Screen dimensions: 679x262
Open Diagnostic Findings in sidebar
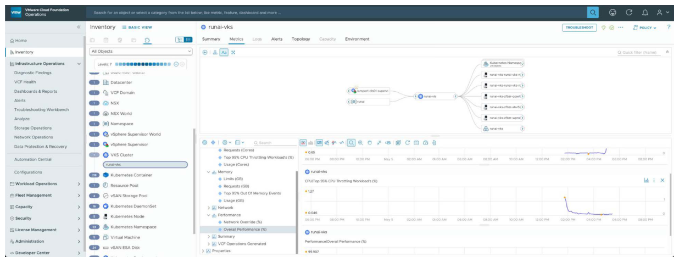click(33, 73)
